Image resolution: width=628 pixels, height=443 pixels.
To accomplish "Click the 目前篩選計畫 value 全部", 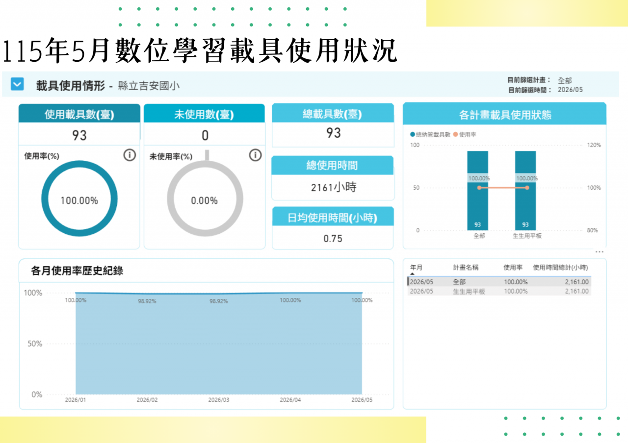I will [x=565, y=80].
